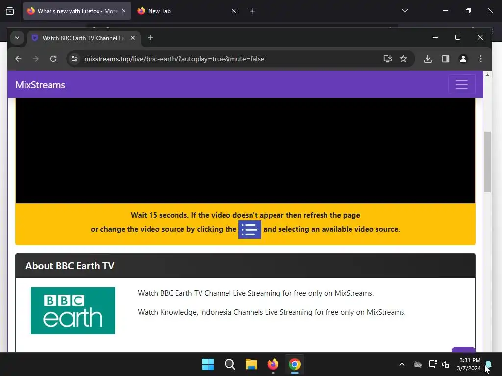Open network status tray icon
The width and height of the screenshot is (502, 376).
(x=433, y=364)
